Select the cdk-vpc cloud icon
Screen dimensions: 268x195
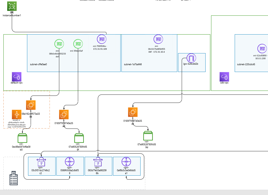(224, 77)
